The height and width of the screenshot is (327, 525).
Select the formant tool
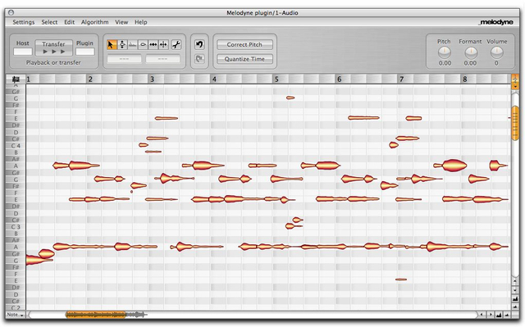click(x=133, y=44)
